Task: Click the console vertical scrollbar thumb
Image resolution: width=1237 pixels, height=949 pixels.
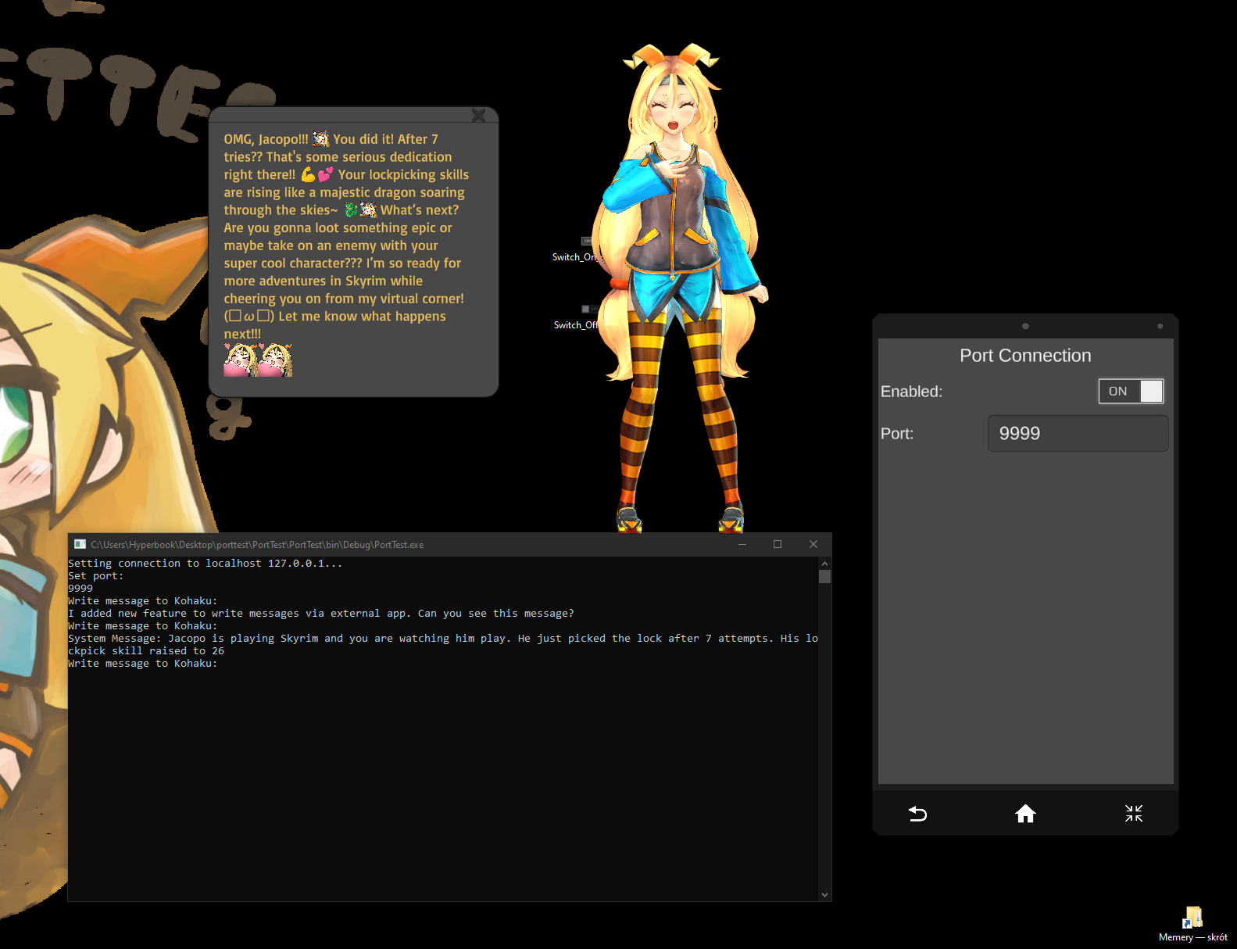Action: pyautogui.click(x=824, y=576)
